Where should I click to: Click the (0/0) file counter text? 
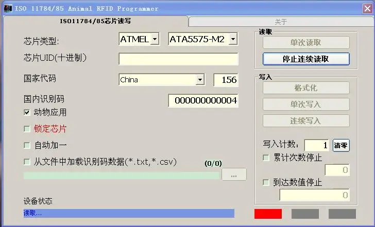213,164
